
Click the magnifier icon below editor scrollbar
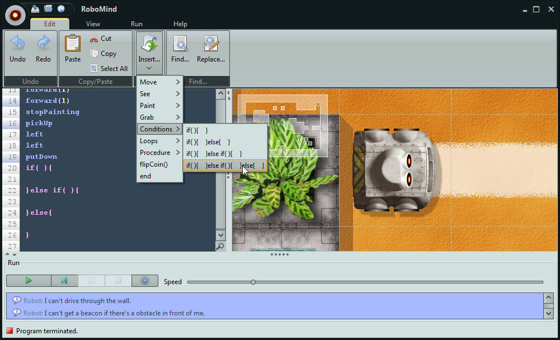click(x=220, y=247)
